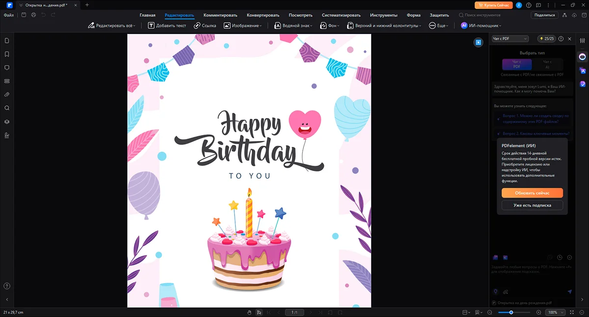Expand the 'Водяной знак' dropdown
Screen dimensions: 589x317
(x=293, y=26)
